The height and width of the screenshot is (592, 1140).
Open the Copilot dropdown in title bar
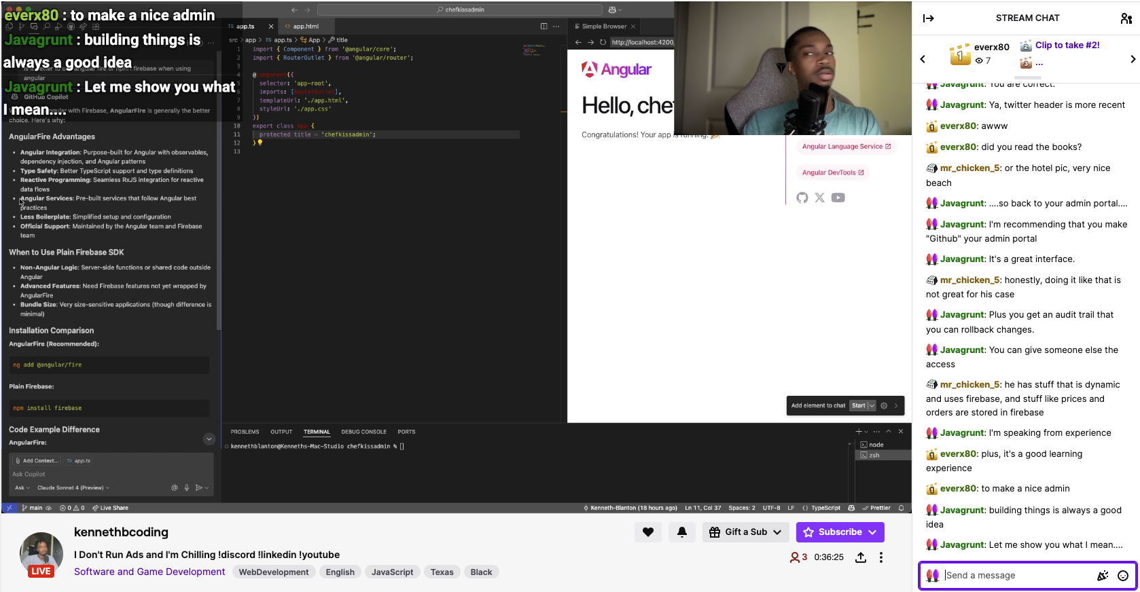[615, 10]
